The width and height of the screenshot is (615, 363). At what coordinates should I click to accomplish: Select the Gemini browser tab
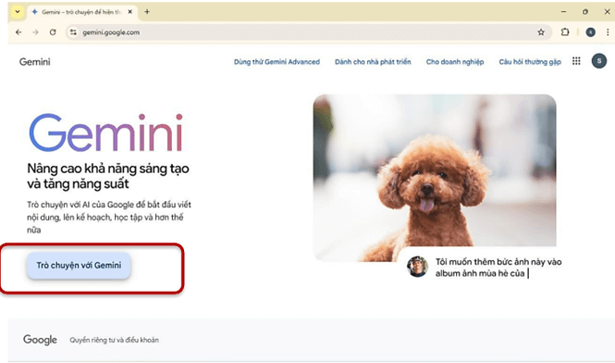[81, 12]
